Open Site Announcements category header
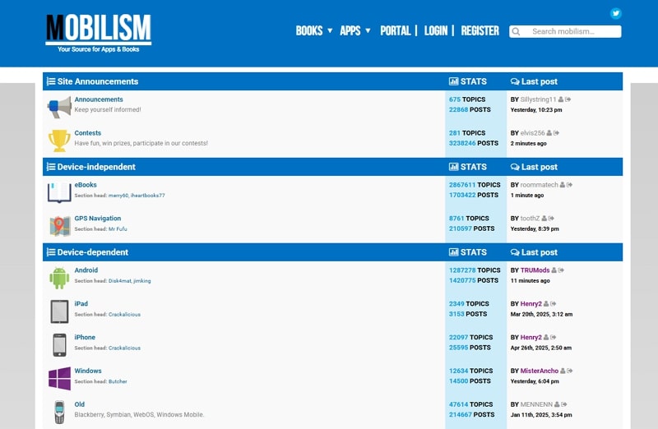Image resolution: width=658 pixels, height=429 pixels. point(98,81)
